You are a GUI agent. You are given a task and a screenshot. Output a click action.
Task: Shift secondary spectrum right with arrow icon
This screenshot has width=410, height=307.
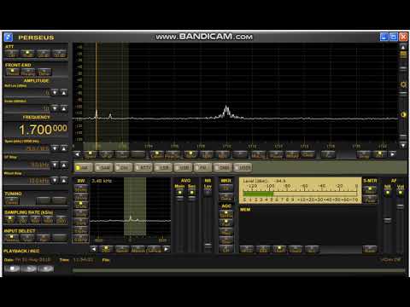point(167,249)
